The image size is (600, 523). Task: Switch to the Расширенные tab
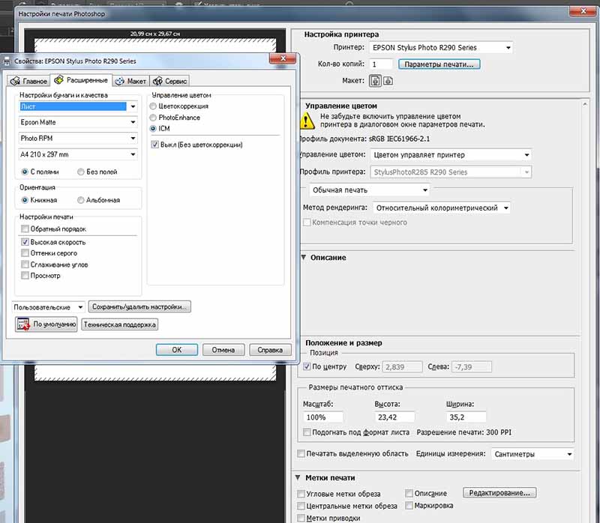81,80
